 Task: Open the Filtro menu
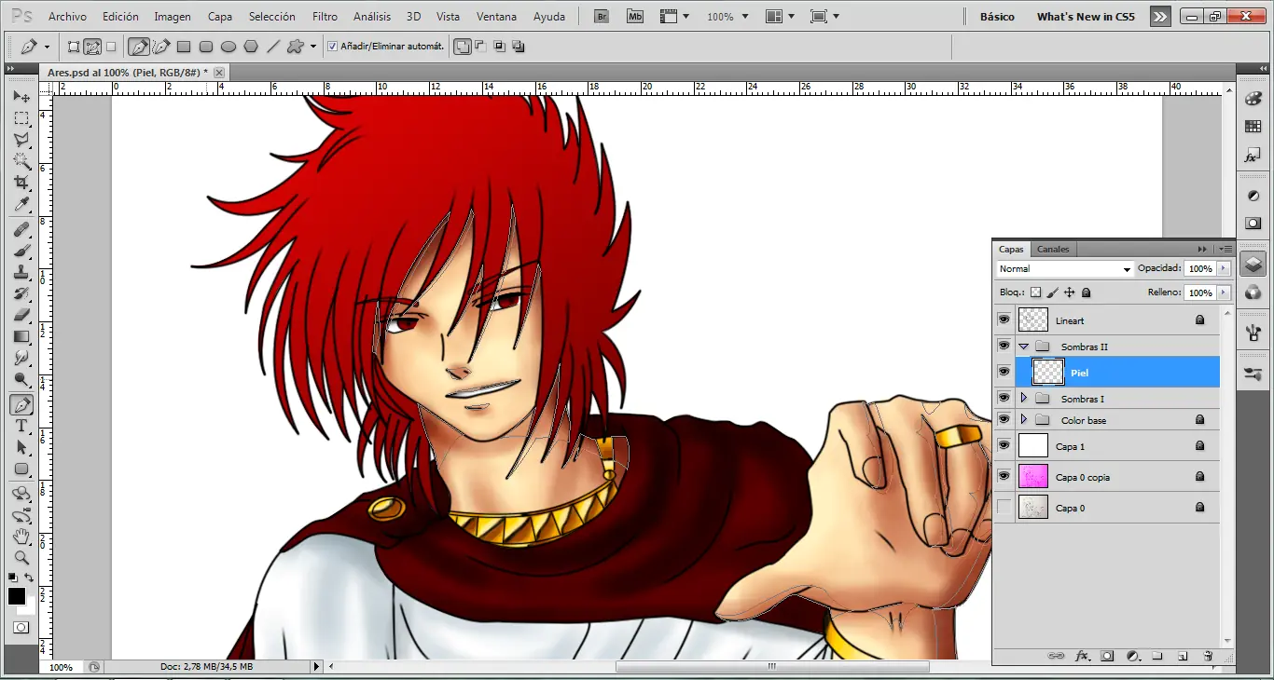(x=325, y=17)
